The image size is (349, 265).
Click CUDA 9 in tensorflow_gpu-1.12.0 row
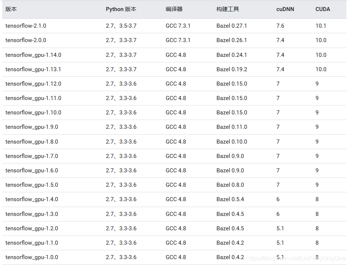click(317, 84)
